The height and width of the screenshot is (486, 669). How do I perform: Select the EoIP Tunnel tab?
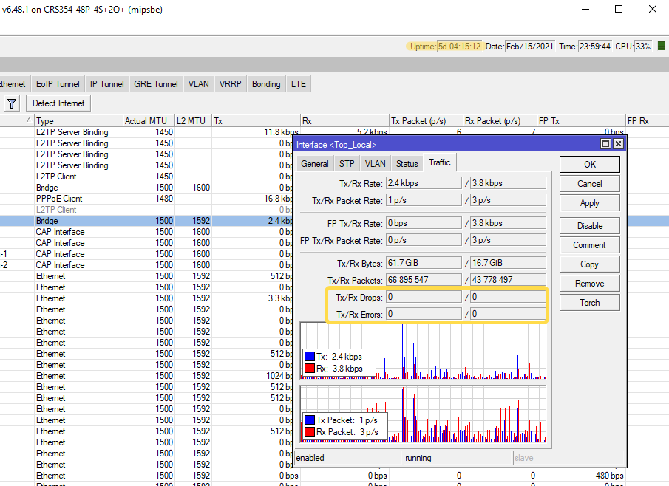coord(58,84)
